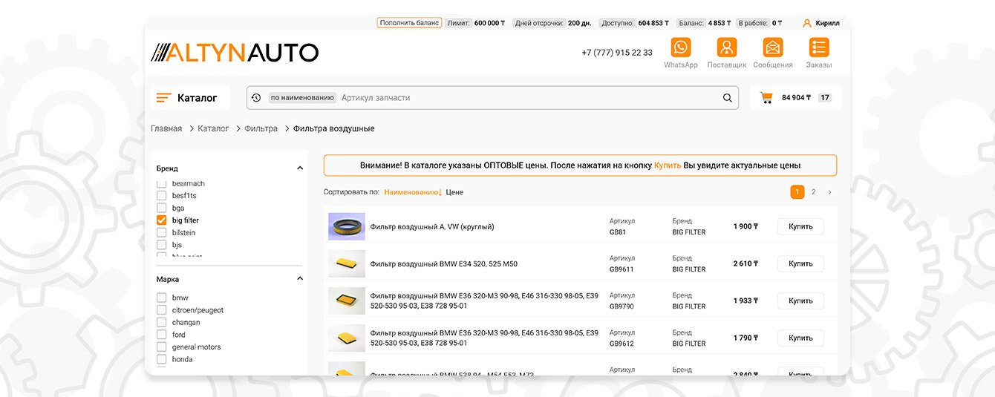Open search history clock icon
The height and width of the screenshot is (397, 995).
(256, 98)
